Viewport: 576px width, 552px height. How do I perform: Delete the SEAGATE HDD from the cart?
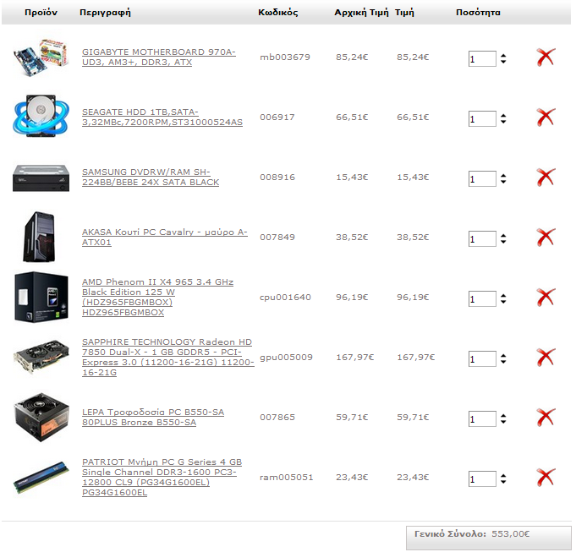tap(546, 118)
